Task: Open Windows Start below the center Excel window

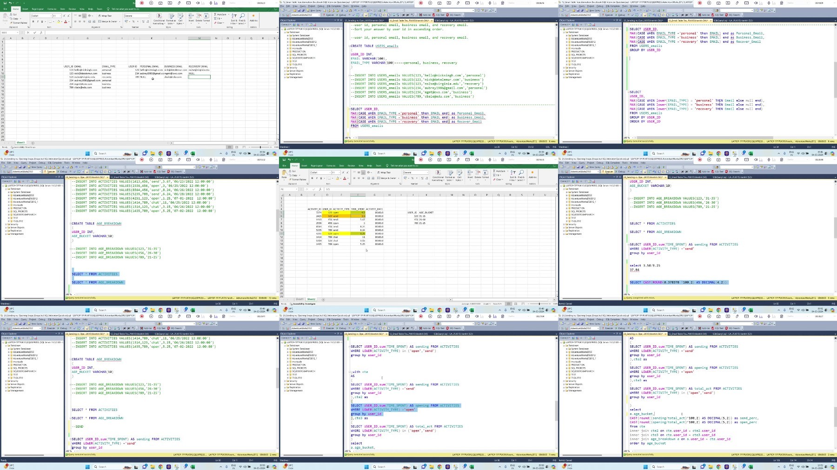Action: point(366,310)
